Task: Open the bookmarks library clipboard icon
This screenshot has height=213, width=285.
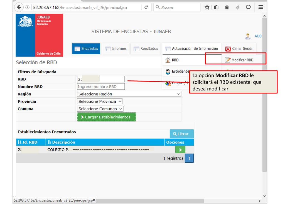Action: pyautogui.click(x=216, y=7)
